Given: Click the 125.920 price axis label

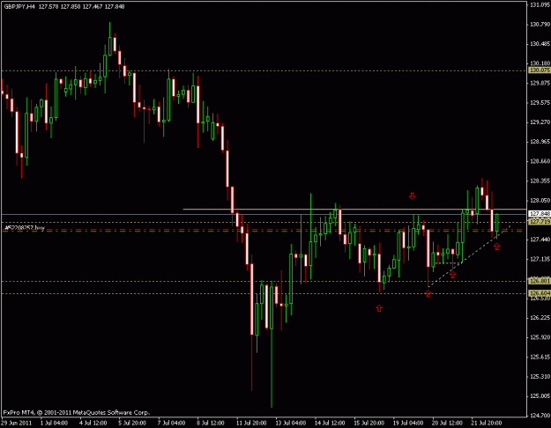Looking at the screenshot, I should point(540,337).
